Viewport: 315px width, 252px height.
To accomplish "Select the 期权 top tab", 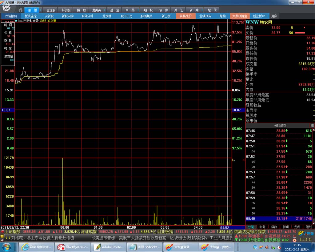I will point(148,10).
